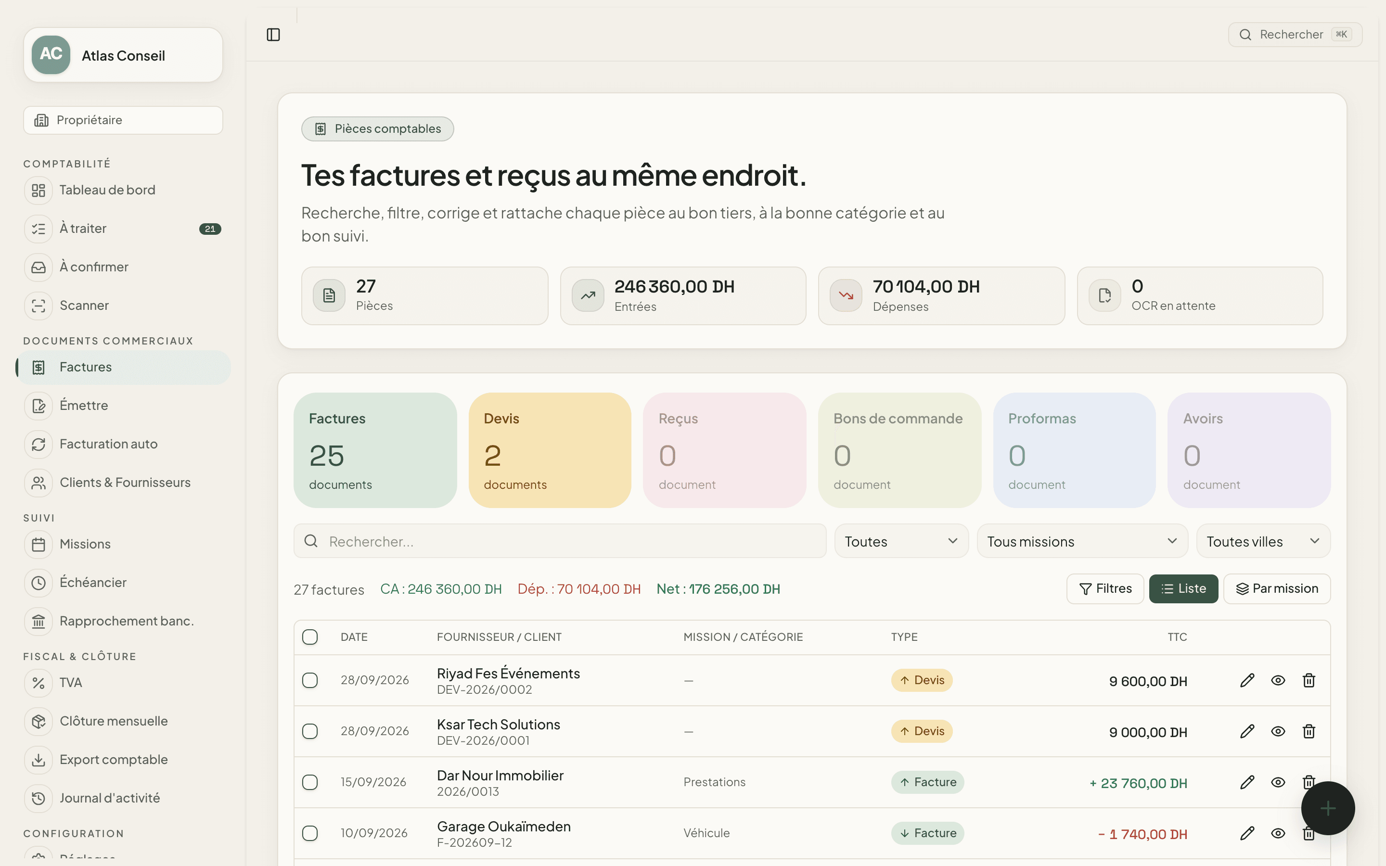1386x866 pixels.
Task: Click the pencil icon for Riyad Fes Événements
Action: (x=1247, y=680)
